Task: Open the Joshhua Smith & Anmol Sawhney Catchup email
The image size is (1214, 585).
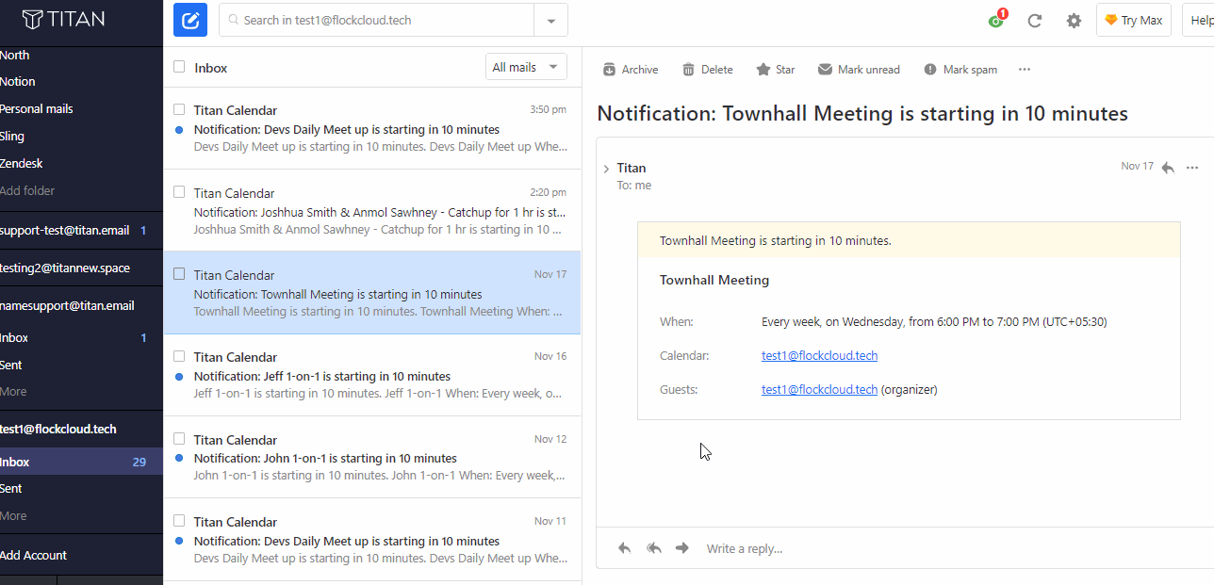Action: point(372,211)
